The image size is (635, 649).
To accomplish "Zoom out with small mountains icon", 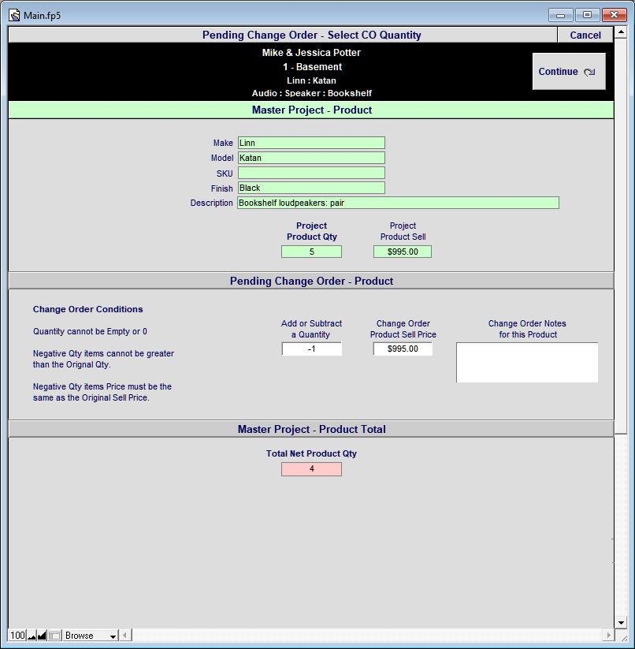I will tap(32, 636).
